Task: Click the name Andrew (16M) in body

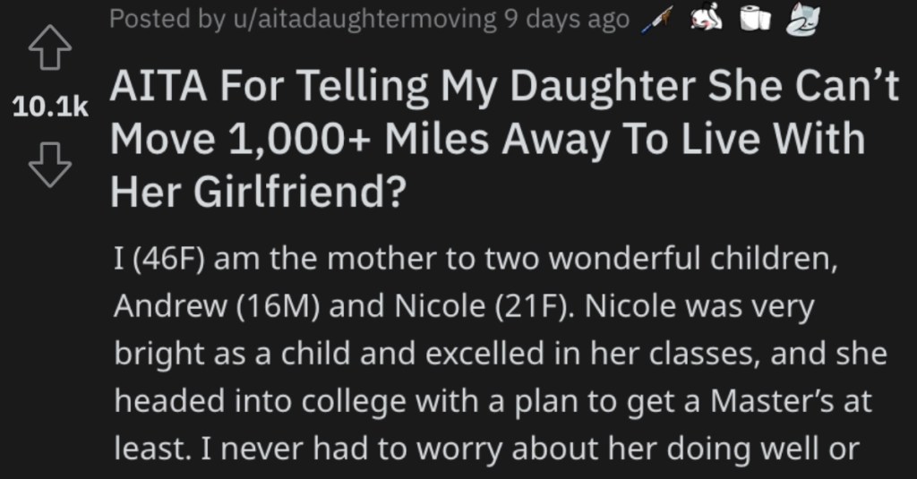Action: (217, 306)
